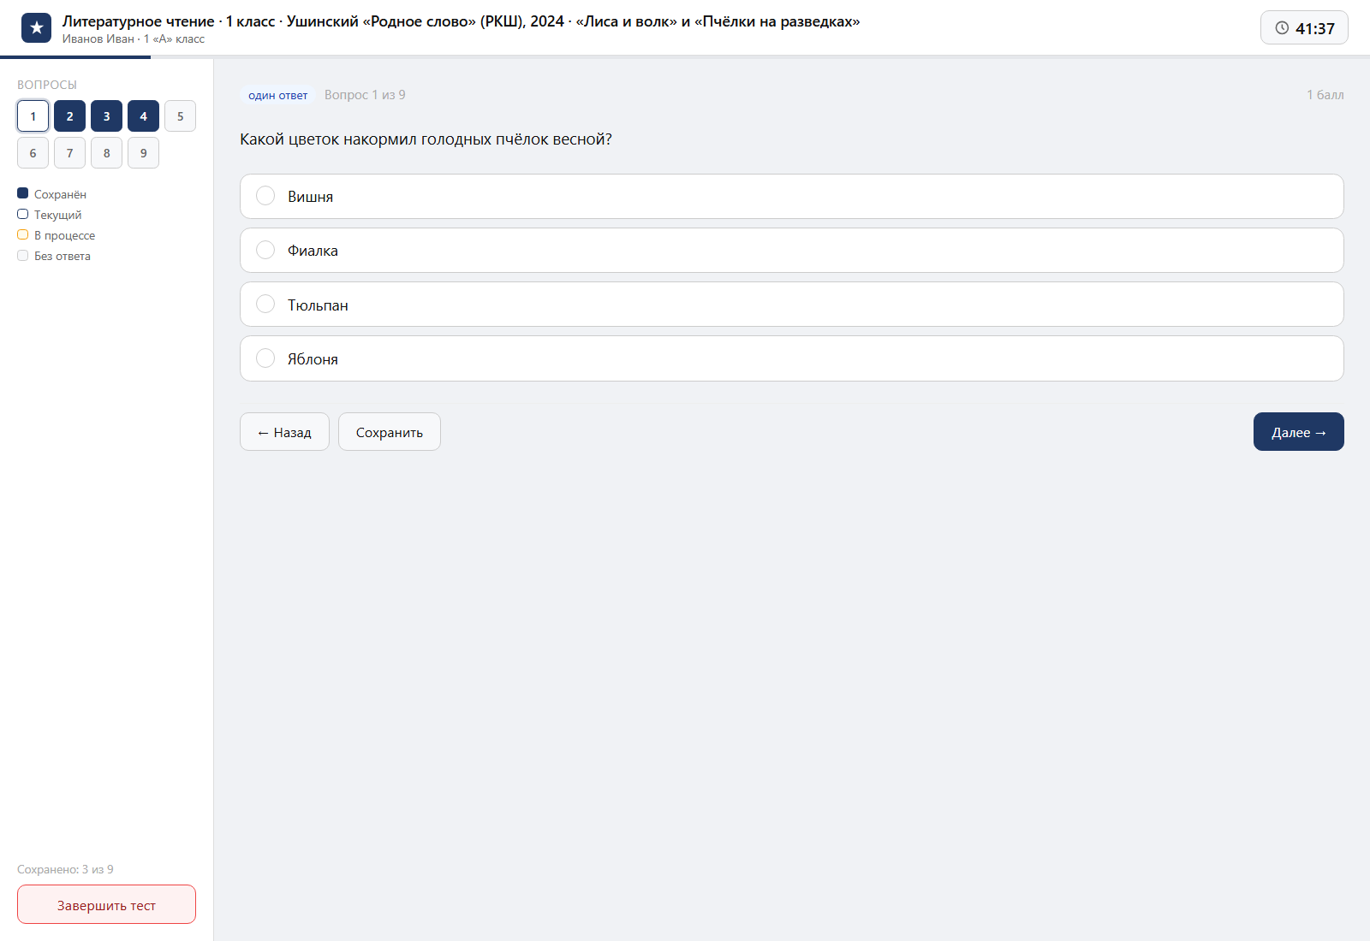Go to question 8
The height and width of the screenshot is (941, 1370).
tap(106, 153)
